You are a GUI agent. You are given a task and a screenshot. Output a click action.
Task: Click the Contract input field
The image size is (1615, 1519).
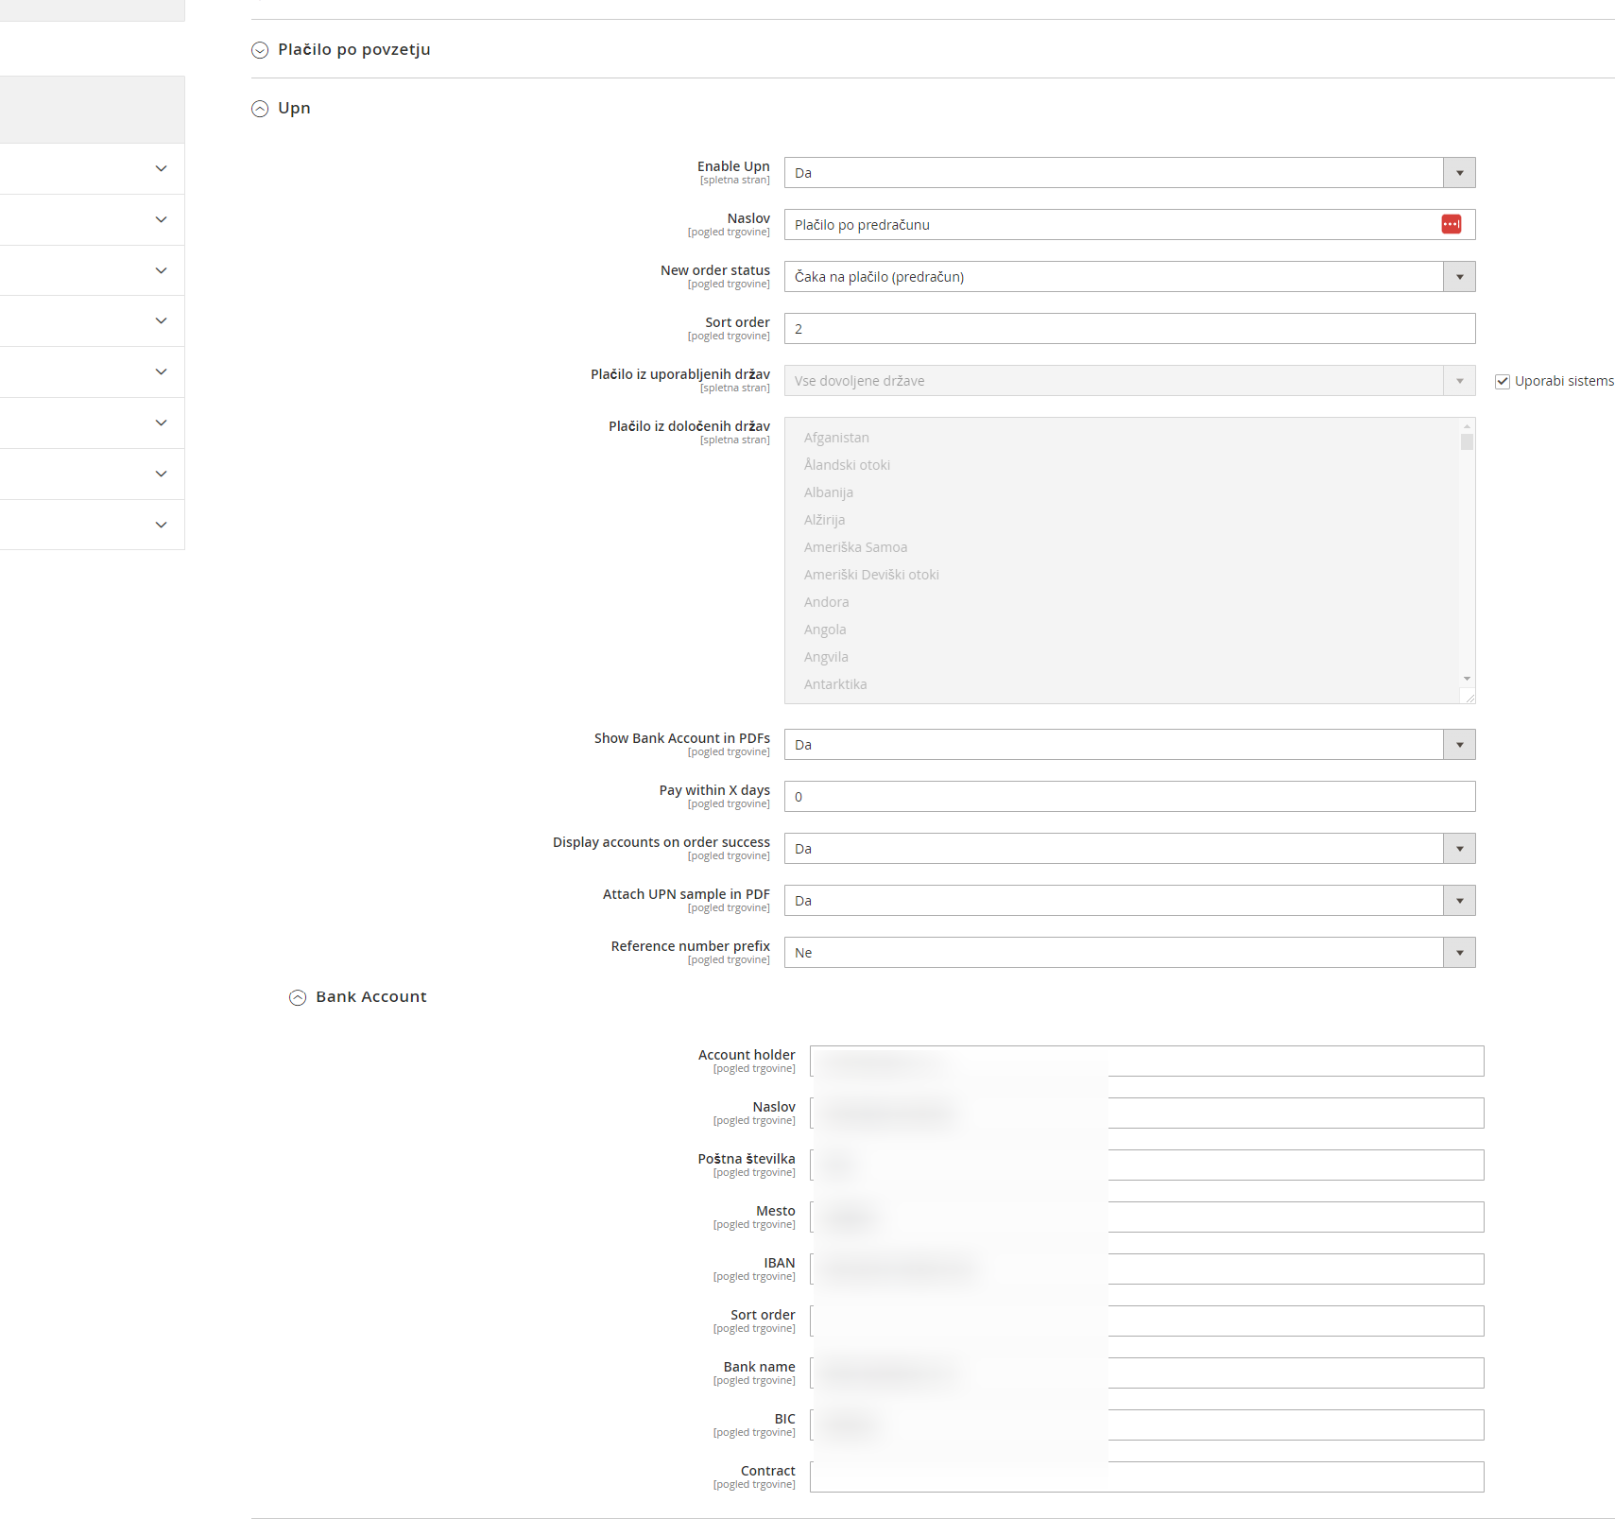pyautogui.click(x=1147, y=1477)
